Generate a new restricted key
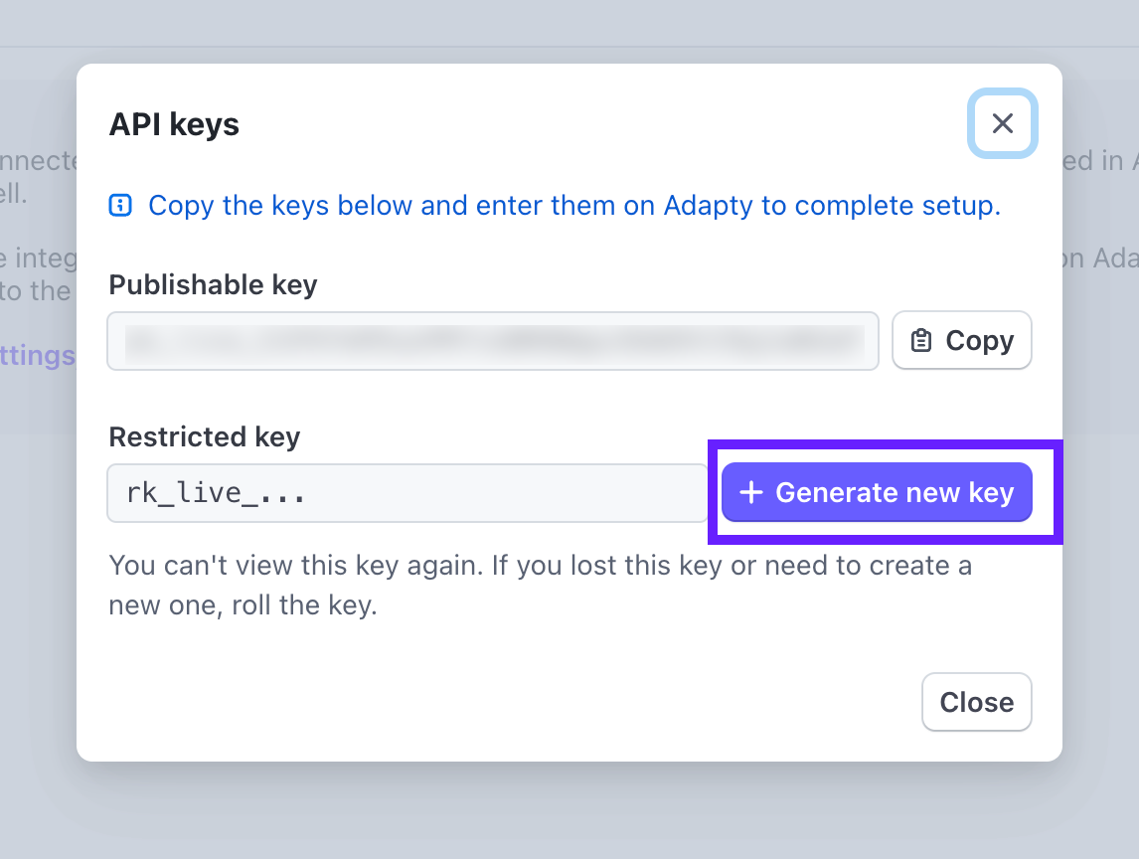Screen dimensions: 1139x859 point(877,493)
